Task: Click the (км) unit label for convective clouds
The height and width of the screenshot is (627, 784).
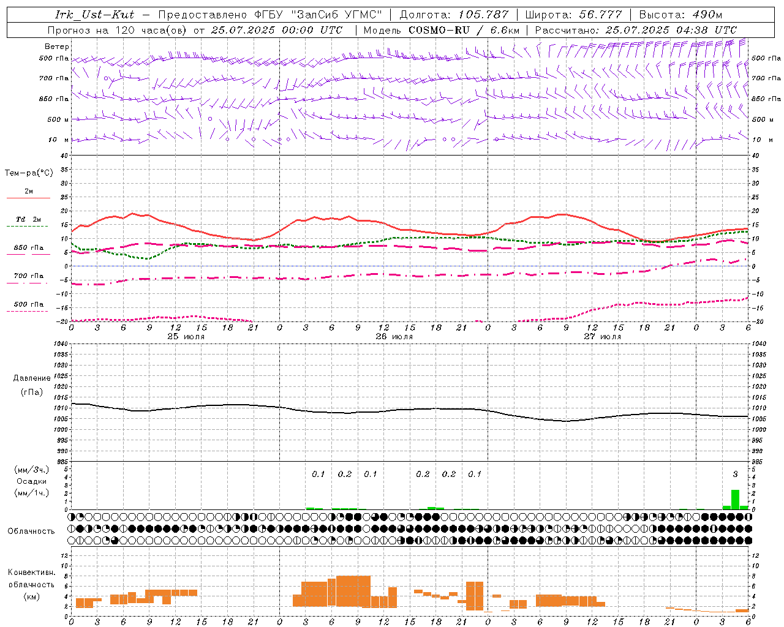Action: click(x=32, y=596)
